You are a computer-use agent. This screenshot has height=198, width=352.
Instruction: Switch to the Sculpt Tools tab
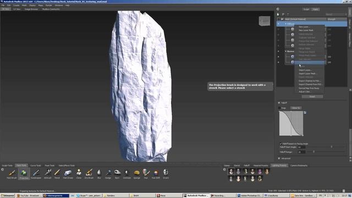click(7, 166)
